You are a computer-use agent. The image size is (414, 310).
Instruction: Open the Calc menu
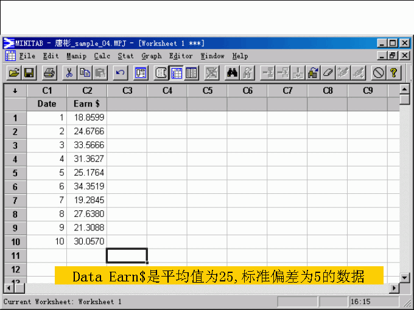(102, 56)
